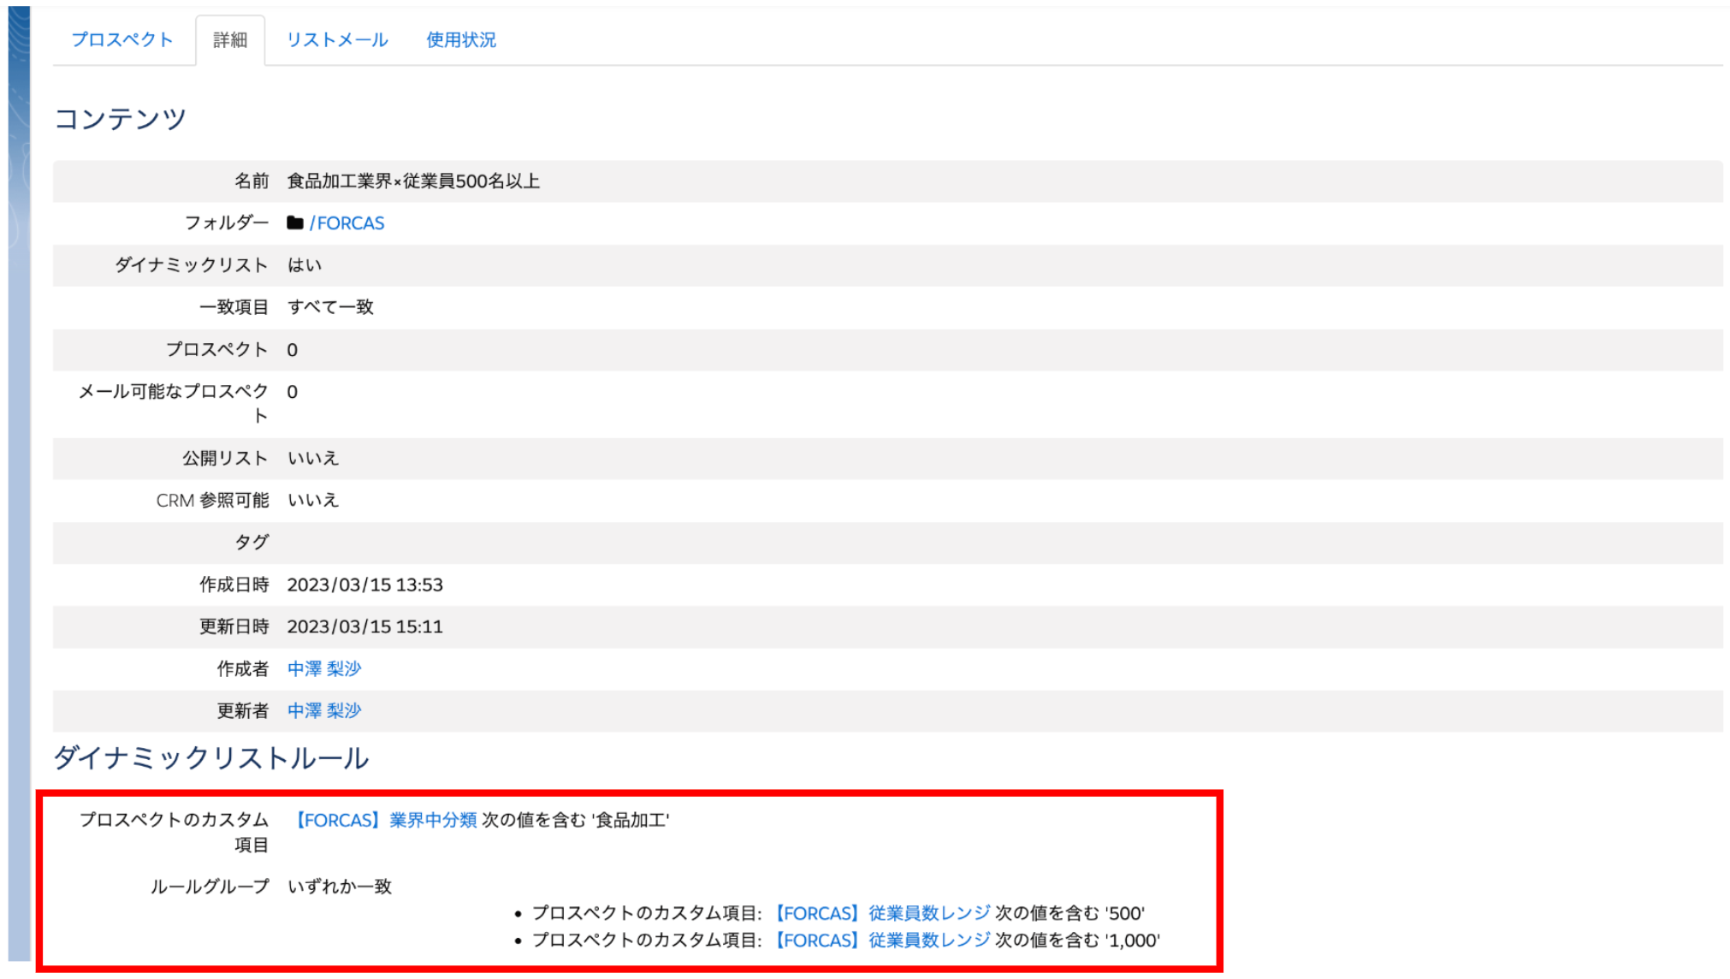Click the ダイナミックリストルール heading
The image size is (1730, 979).
pos(210,759)
